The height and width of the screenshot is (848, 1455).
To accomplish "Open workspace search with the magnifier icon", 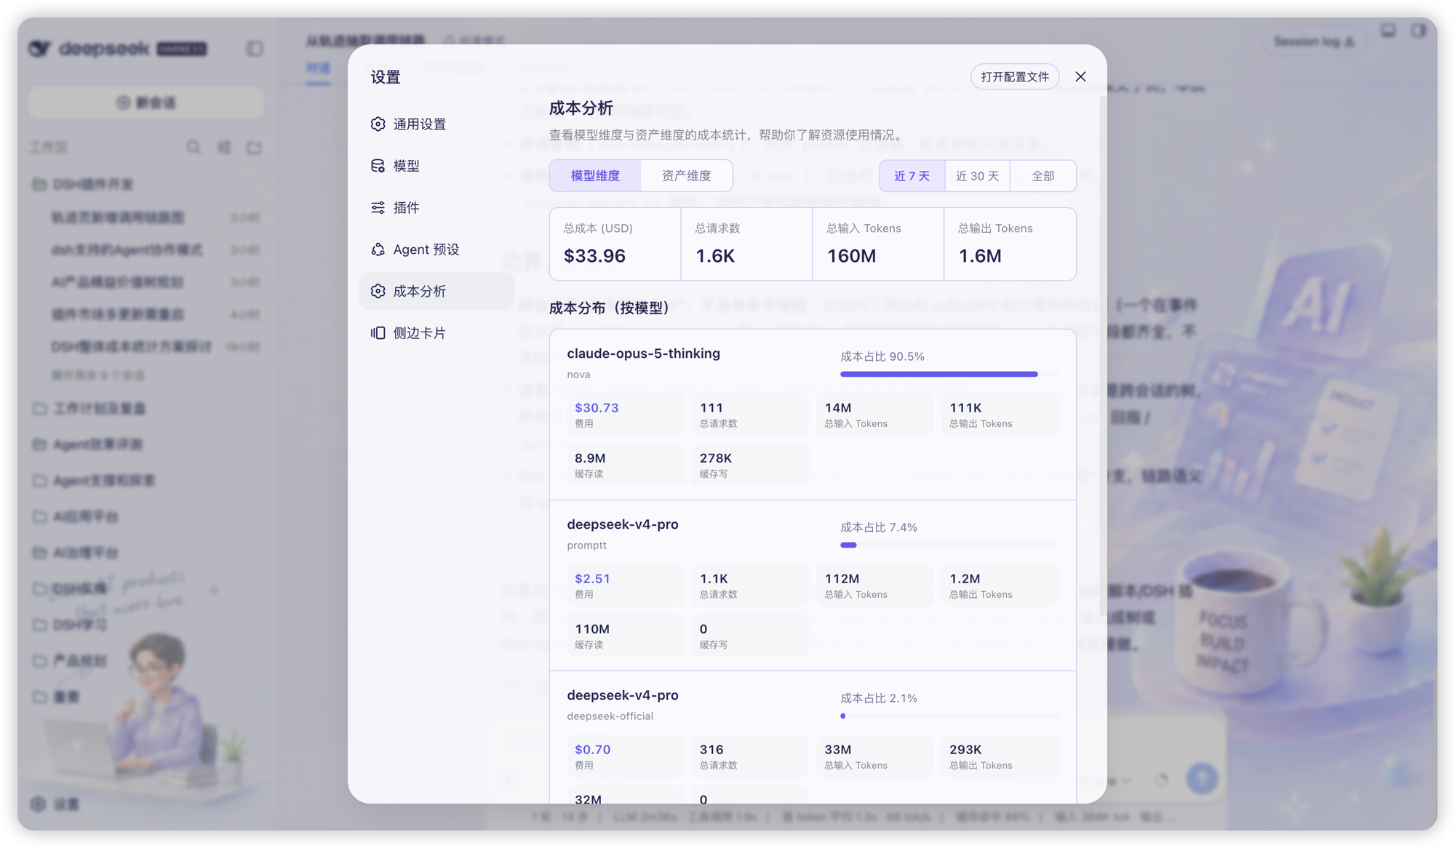I will [x=193, y=147].
